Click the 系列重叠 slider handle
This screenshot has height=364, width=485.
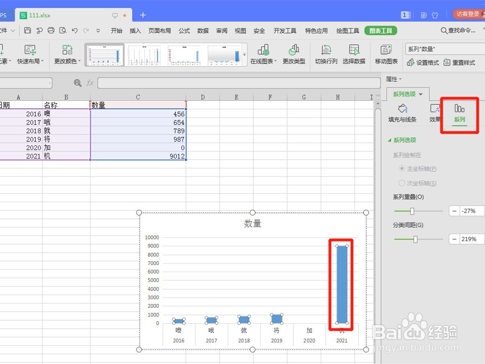[x=412, y=211]
